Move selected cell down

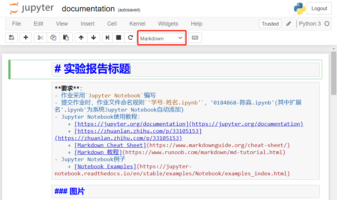(x=93, y=38)
